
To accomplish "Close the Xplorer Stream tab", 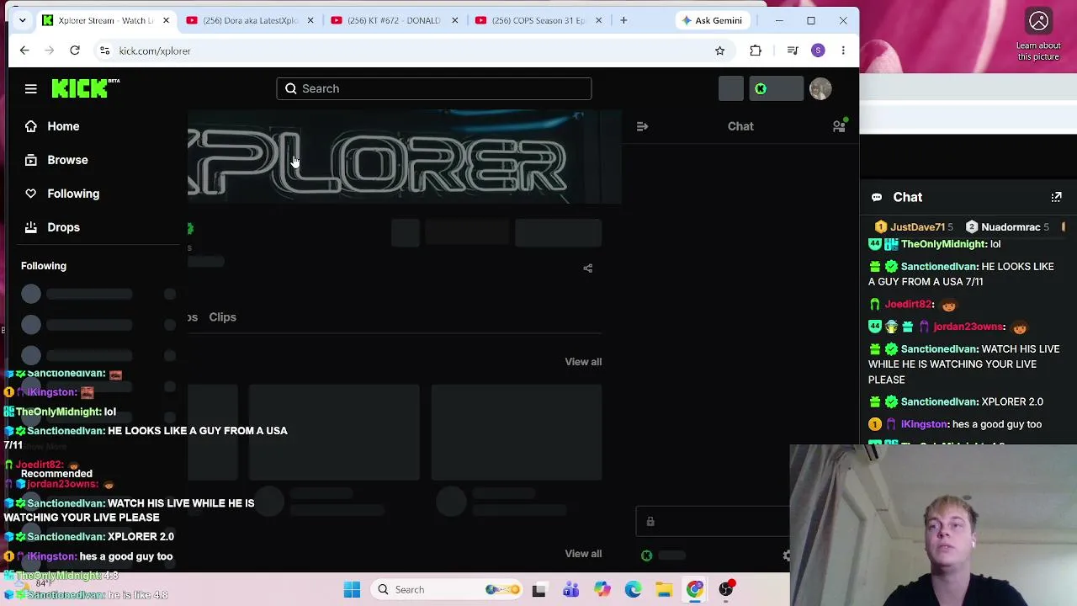I will click(166, 20).
